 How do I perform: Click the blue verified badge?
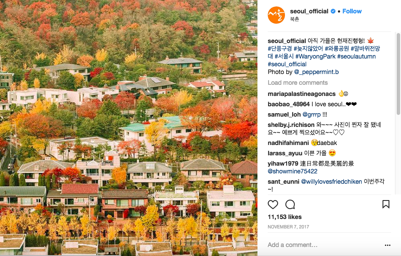333,11
